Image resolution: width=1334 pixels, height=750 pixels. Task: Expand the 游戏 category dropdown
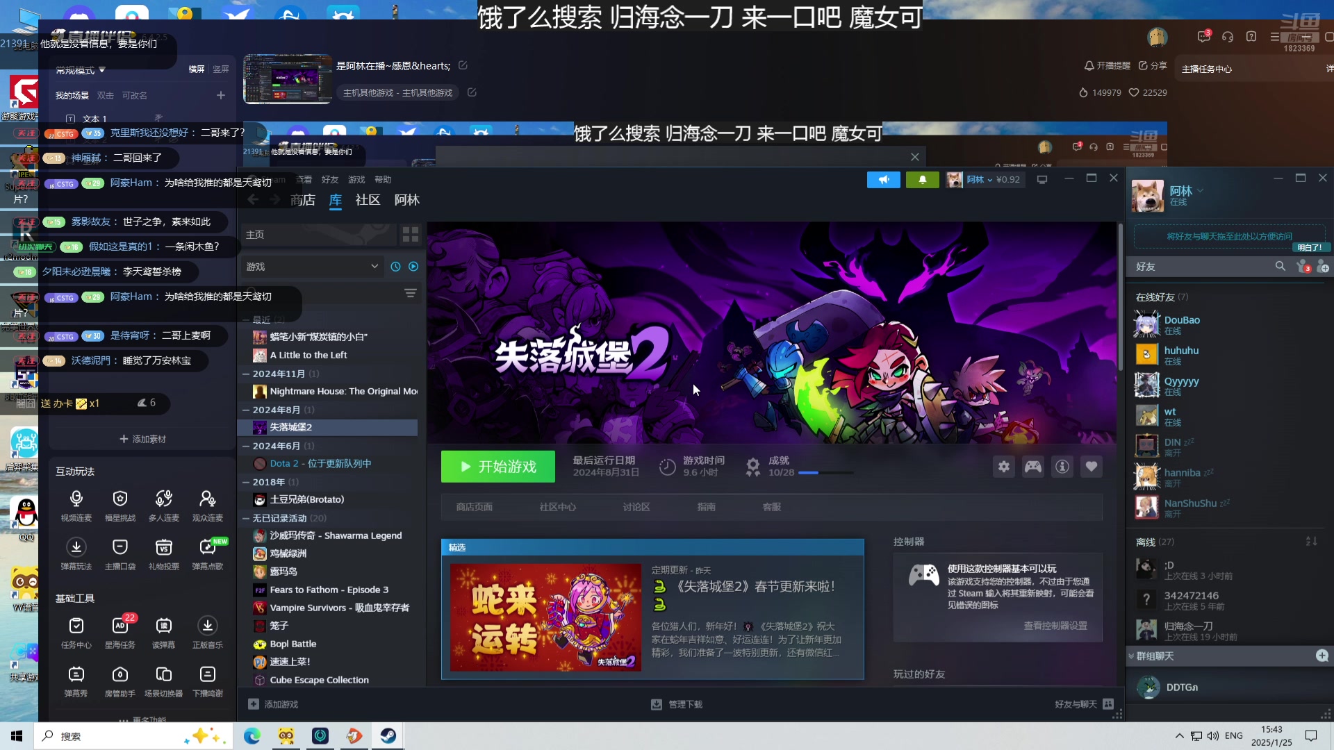click(312, 267)
